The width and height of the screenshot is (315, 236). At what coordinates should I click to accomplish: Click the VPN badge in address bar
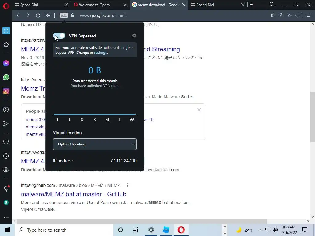tap(64, 15)
